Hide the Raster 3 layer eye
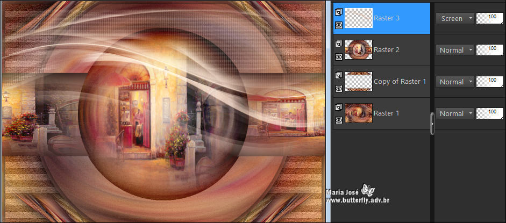 point(339,25)
